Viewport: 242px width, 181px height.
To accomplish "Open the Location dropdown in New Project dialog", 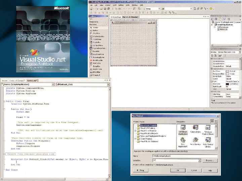I will pos(199,160).
